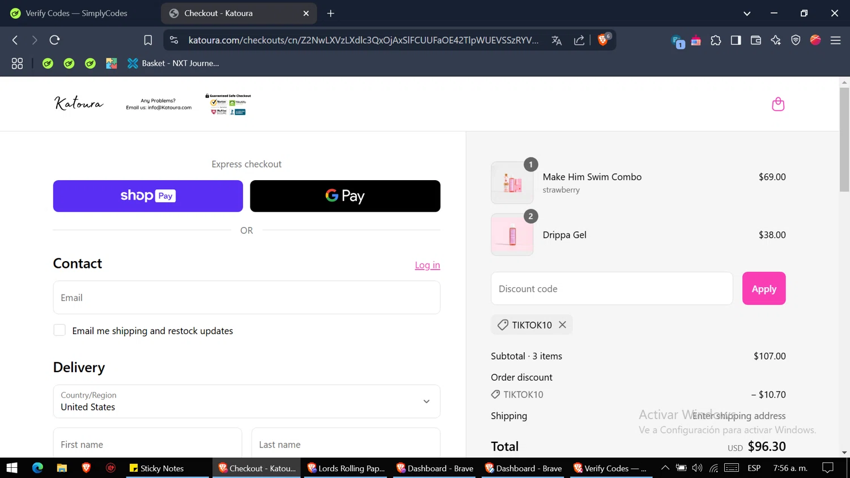Focus the Email input field
This screenshot has width=850, height=478.
(x=246, y=297)
